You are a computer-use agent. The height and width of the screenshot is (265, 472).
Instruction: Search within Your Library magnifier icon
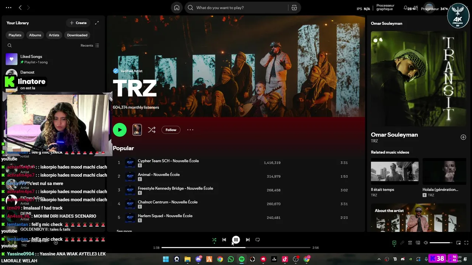click(10, 46)
